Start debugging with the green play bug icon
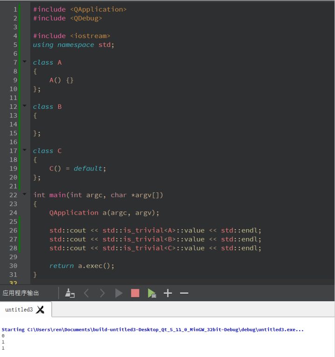Viewport: 335px width, 357px height. [152, 293]
